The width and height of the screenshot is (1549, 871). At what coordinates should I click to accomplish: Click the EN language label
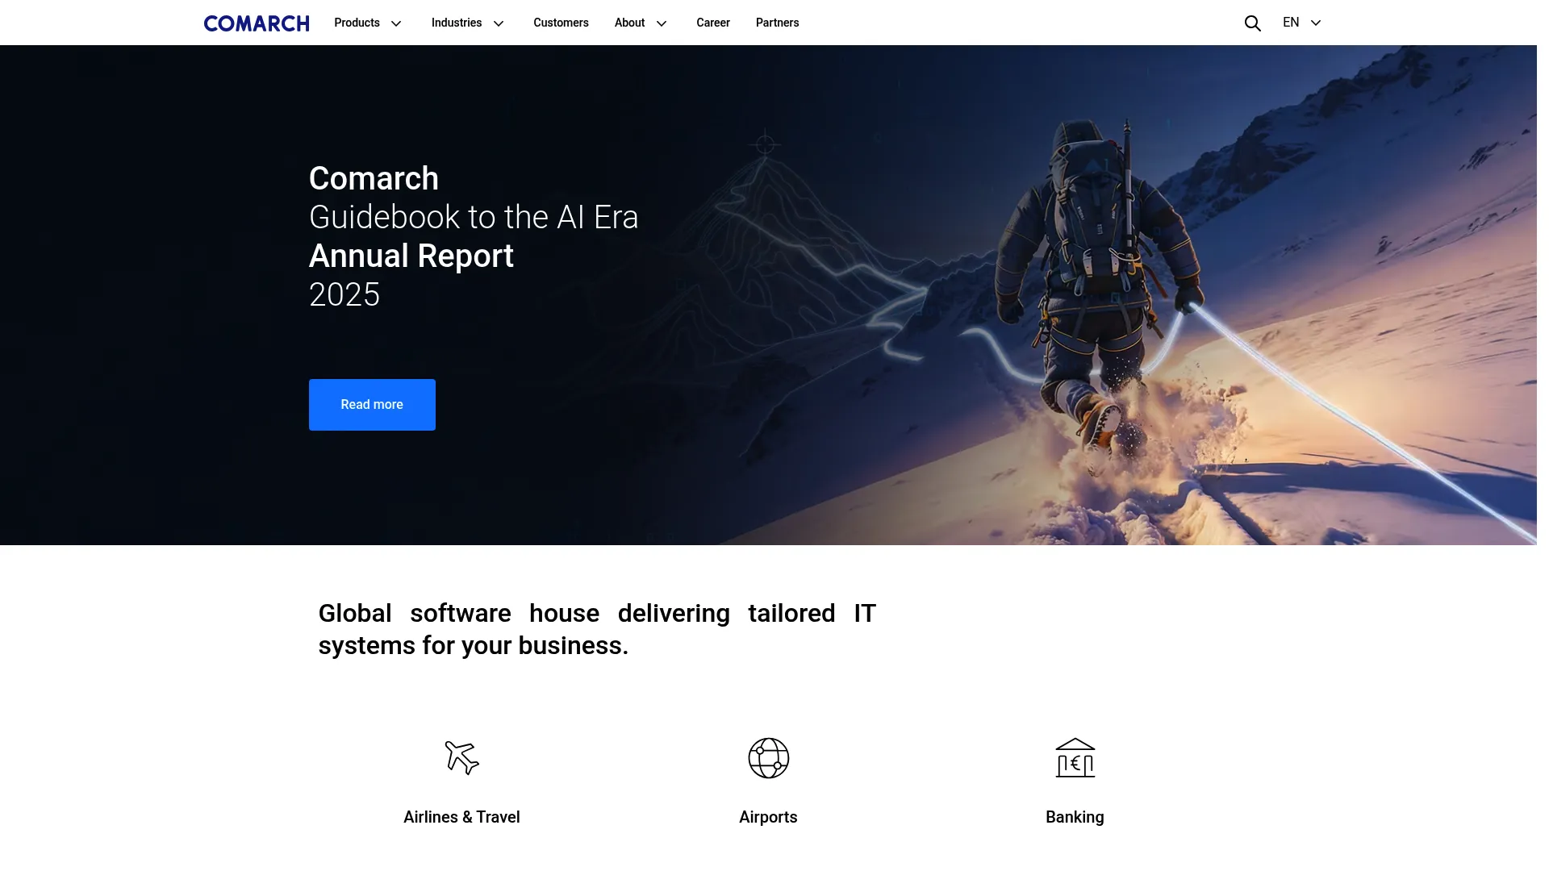[1291, 23]
